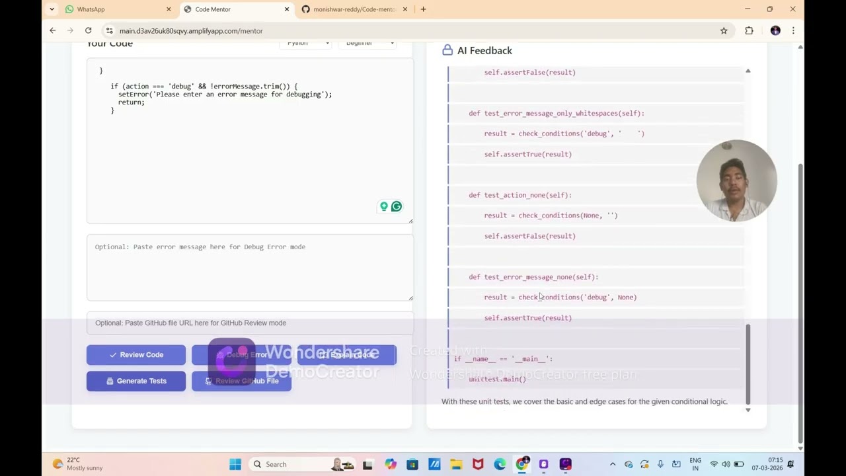The height and width of the screenshot is (476, 846).
Task: Open the Chrome profile avatar
Action: [775, 30]
